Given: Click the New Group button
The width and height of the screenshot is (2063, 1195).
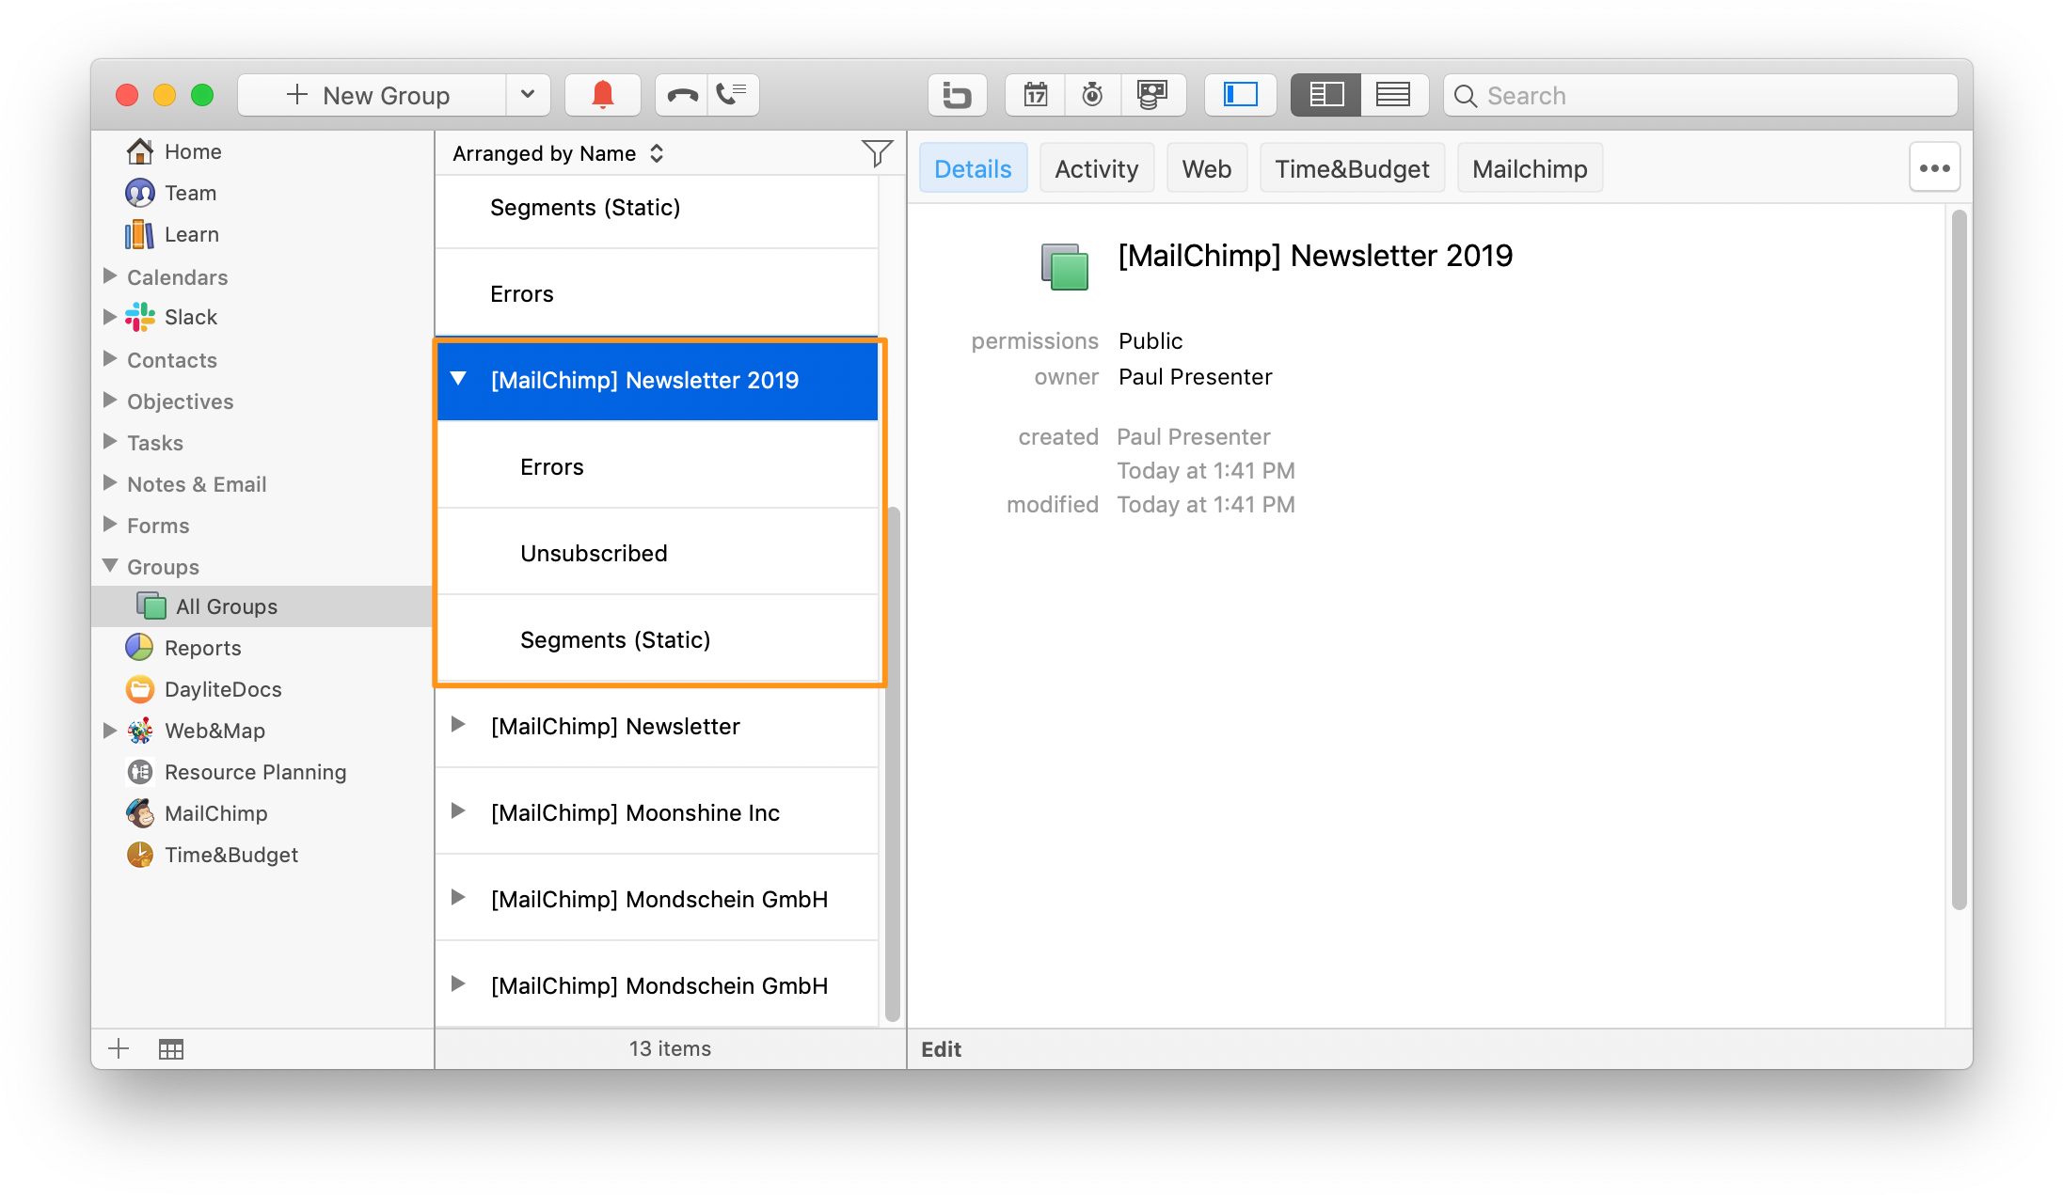Looking at the screenshot, I should pos(373,95).
